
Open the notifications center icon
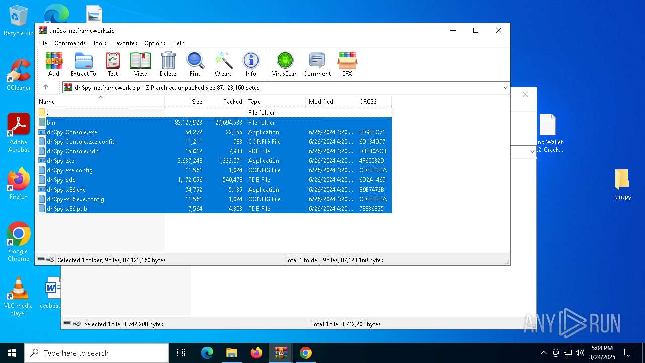tap(628, 353)
